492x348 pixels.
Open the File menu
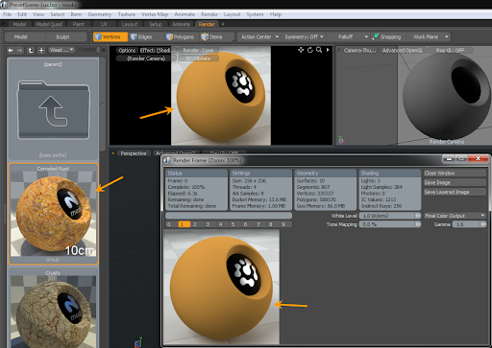tap(7, 14)
